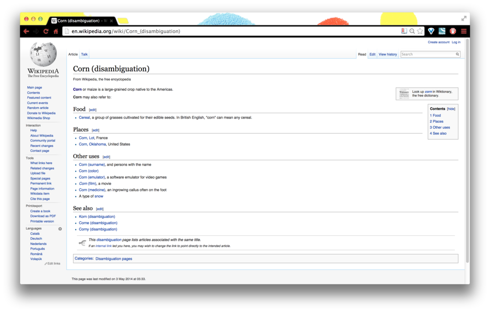Image resolution: width=490 pixels, height=312 pixels.
Task: Switch to the Talk tab
Action: pos(84,54)
